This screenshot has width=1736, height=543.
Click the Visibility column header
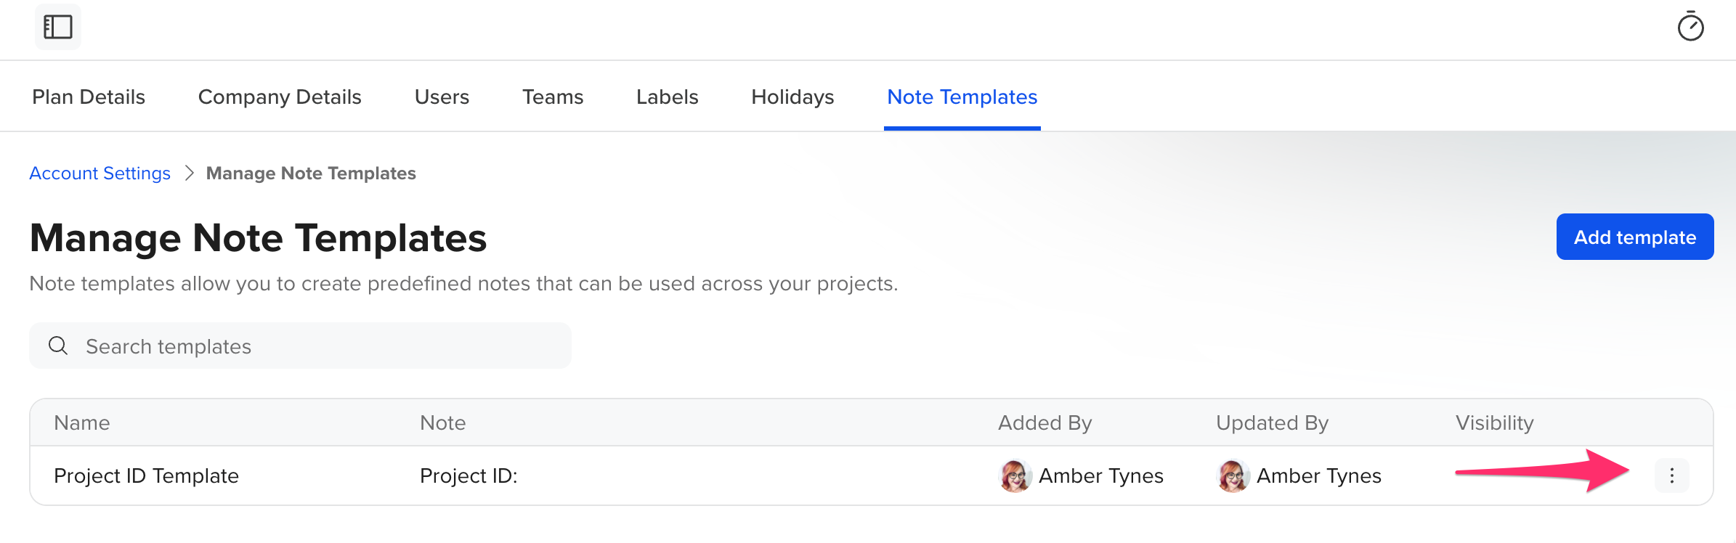click(1495, 422)
